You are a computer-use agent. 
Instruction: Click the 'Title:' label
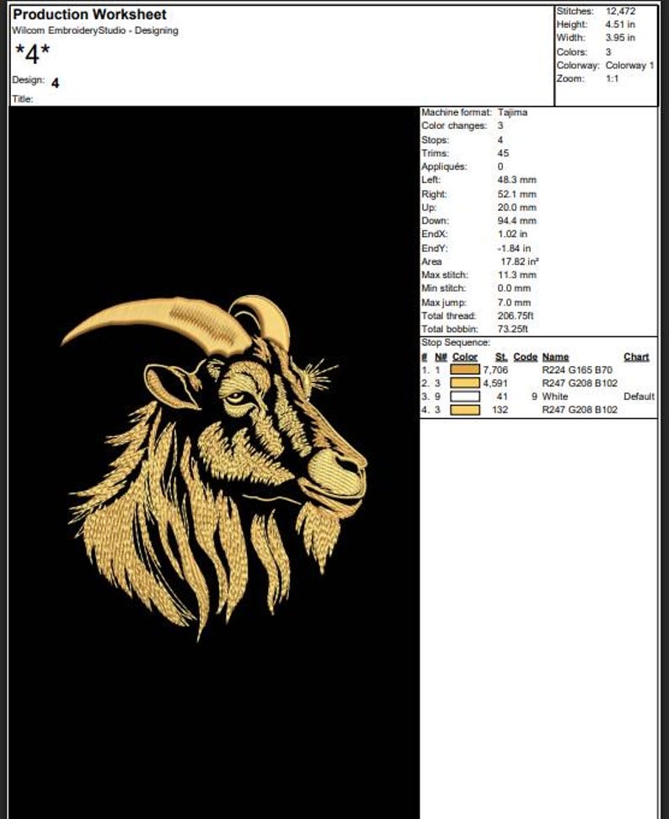coord(23,99)
